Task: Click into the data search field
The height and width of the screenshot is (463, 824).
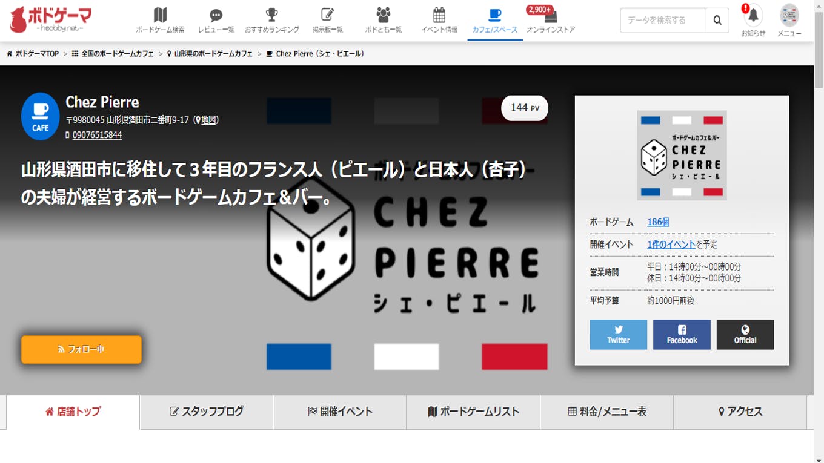Action: click(663, 21)
